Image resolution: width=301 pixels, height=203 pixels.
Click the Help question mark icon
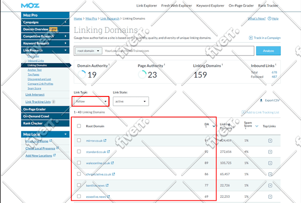(269, 19)
